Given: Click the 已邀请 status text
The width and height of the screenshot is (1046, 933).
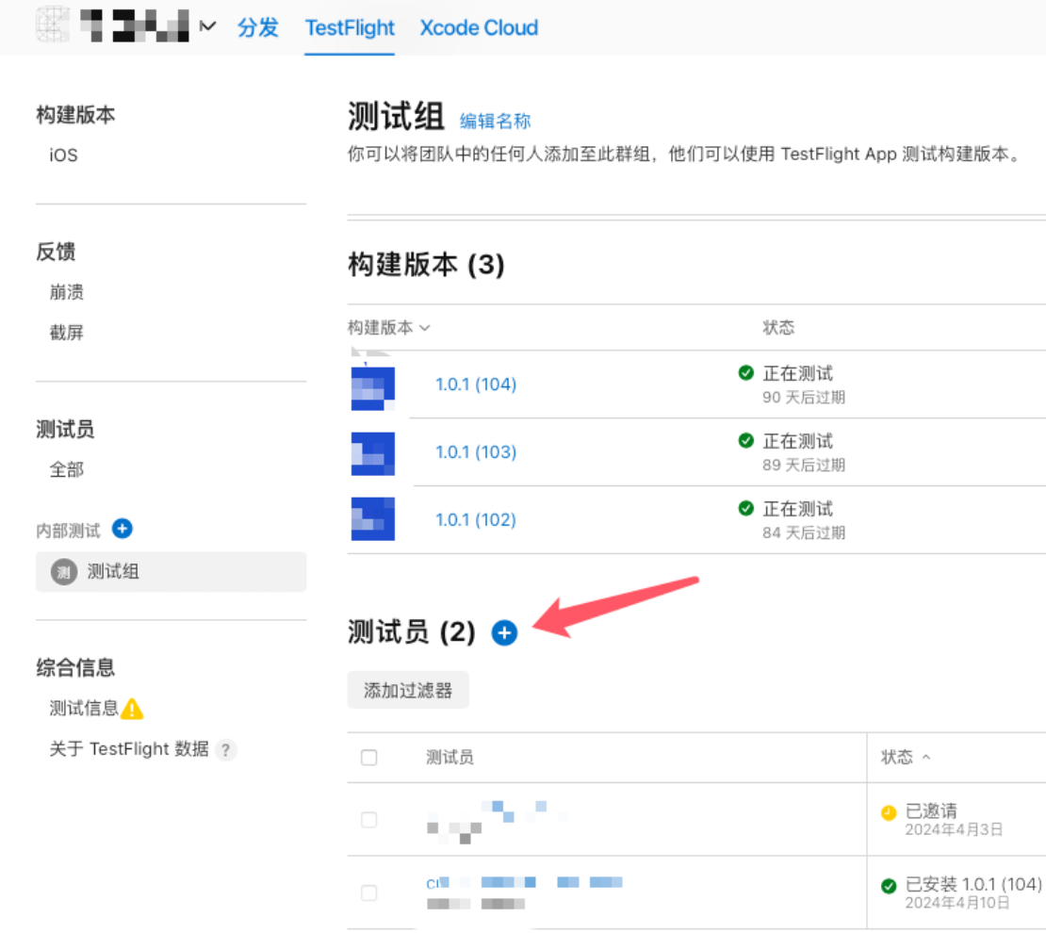Looking at the screenshot, I should (931, 811).
